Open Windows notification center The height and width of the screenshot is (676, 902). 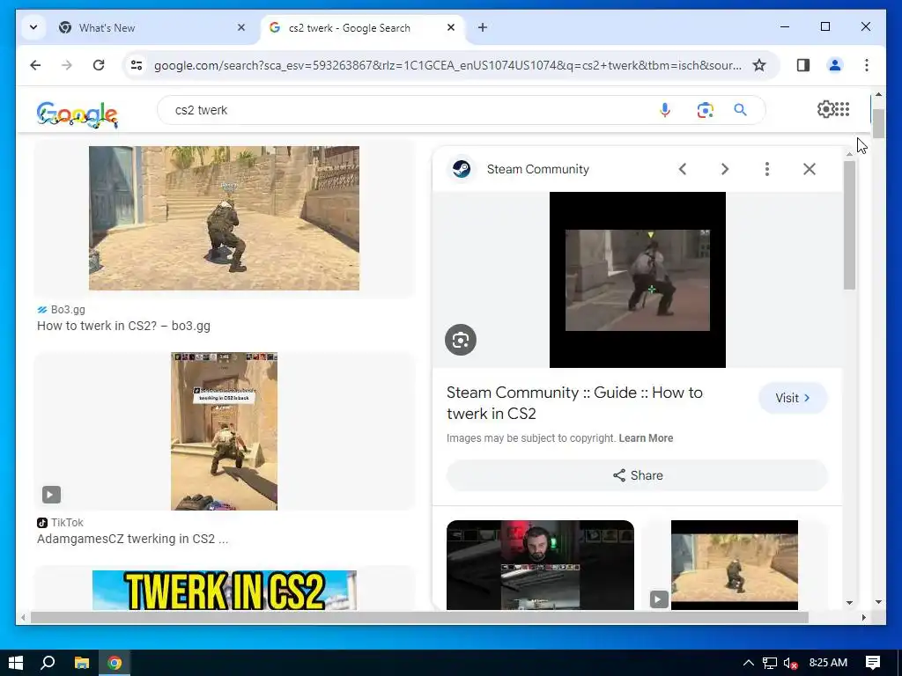873,663
